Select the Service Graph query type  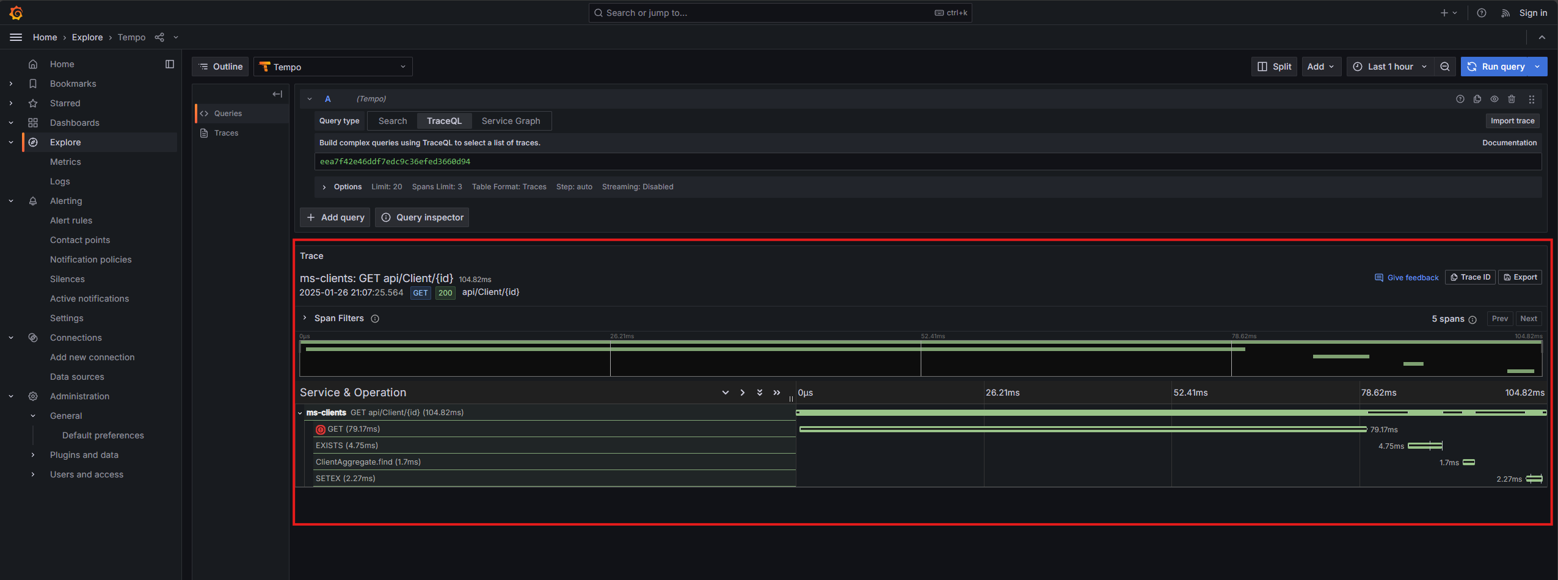tap(511, 121)
